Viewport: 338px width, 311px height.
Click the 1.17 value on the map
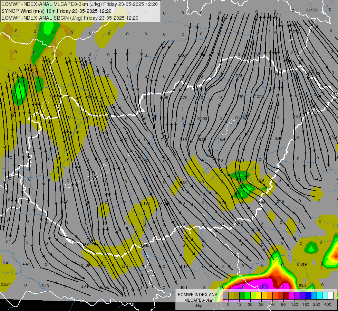pyautogui.click(x=184, y=266)
